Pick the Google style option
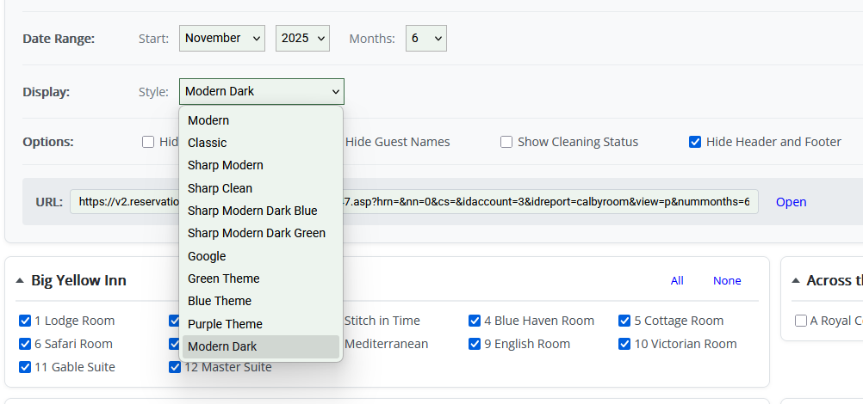Viewport: 863px width, 404px height. tap(207, 256)
